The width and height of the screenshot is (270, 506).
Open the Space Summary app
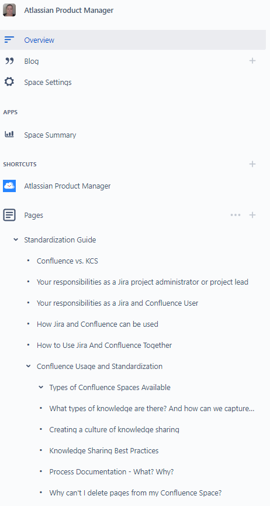[x=50, y=135]
